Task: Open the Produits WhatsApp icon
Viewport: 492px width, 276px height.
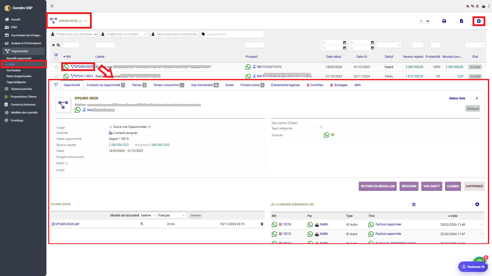Action: [x=326, y=135]
